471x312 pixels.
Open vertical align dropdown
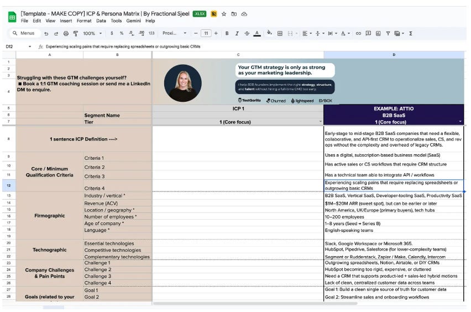pos(320,33)
